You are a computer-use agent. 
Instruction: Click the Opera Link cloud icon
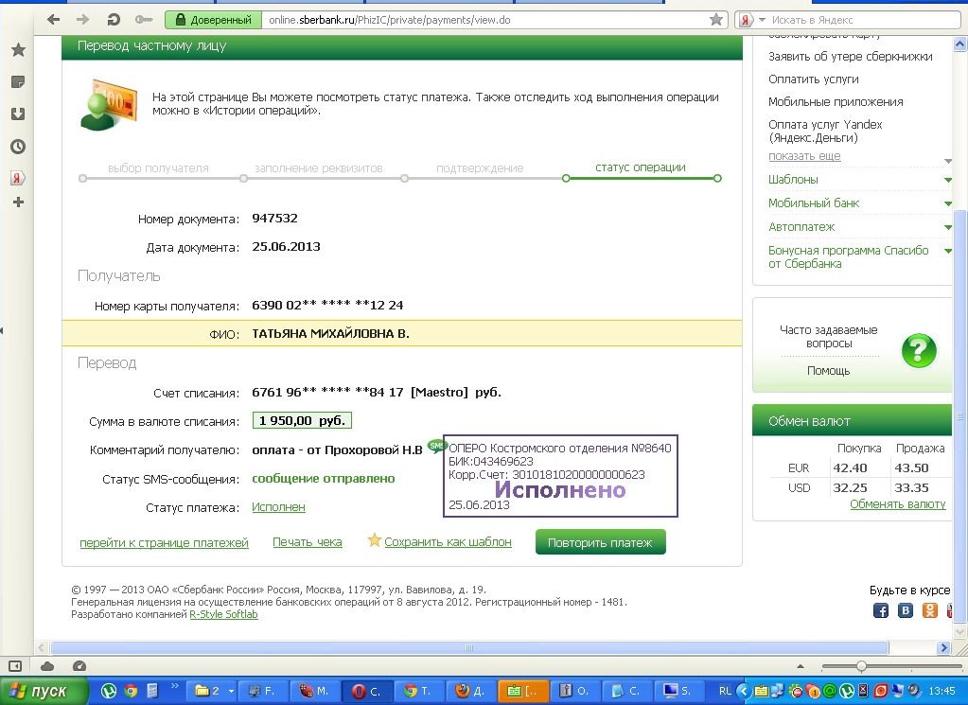[x=47, y=666]
